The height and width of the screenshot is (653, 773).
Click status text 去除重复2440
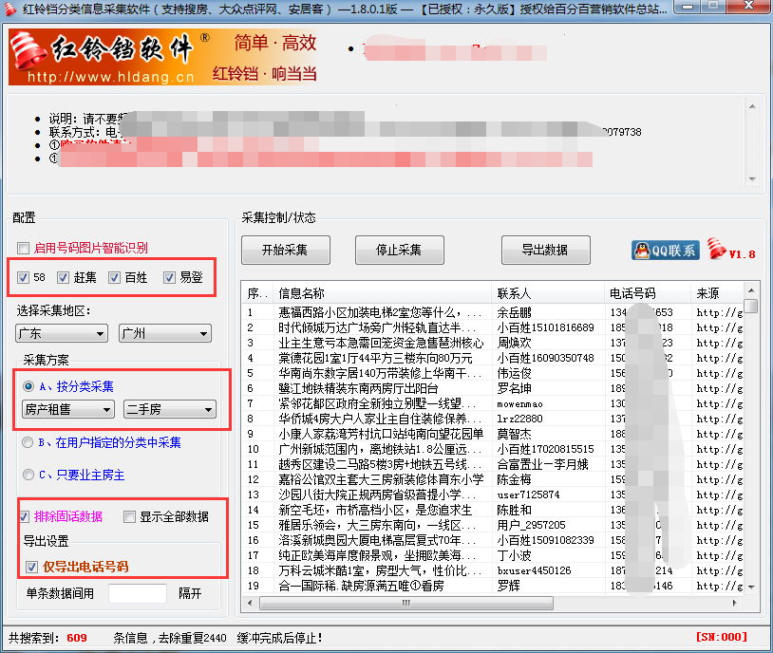(192, 638)
